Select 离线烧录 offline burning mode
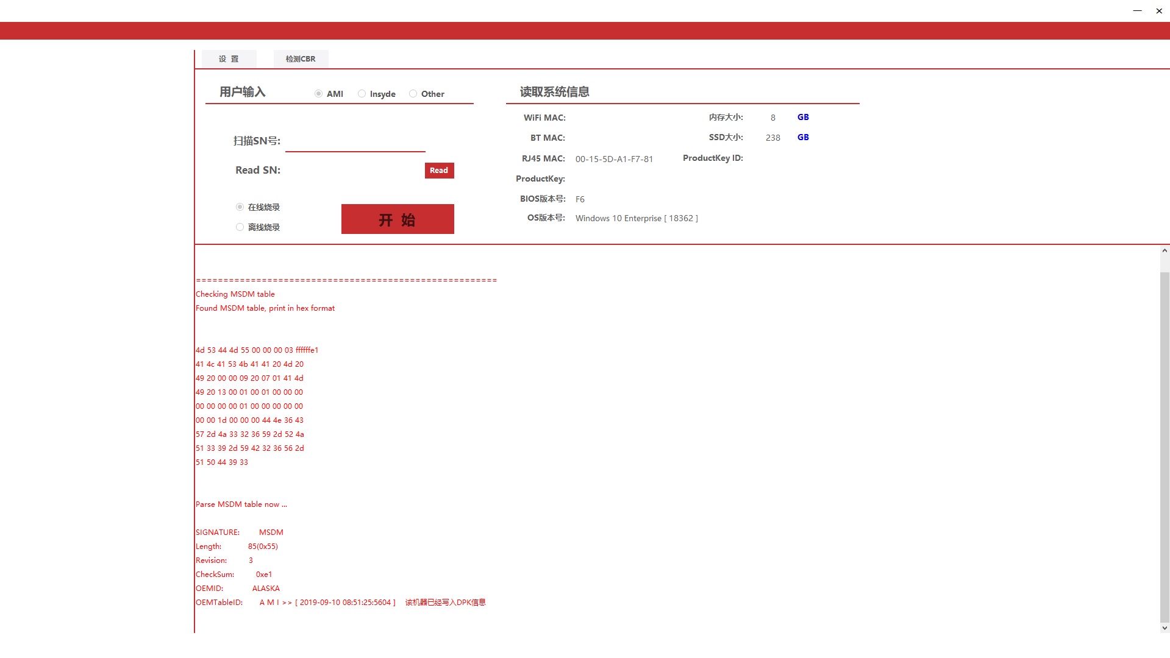Screen dimensions: 1170x658 pos(240,227)
